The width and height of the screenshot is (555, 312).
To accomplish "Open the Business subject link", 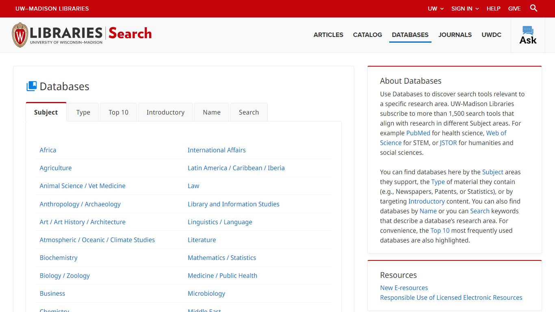I will 52,293.
